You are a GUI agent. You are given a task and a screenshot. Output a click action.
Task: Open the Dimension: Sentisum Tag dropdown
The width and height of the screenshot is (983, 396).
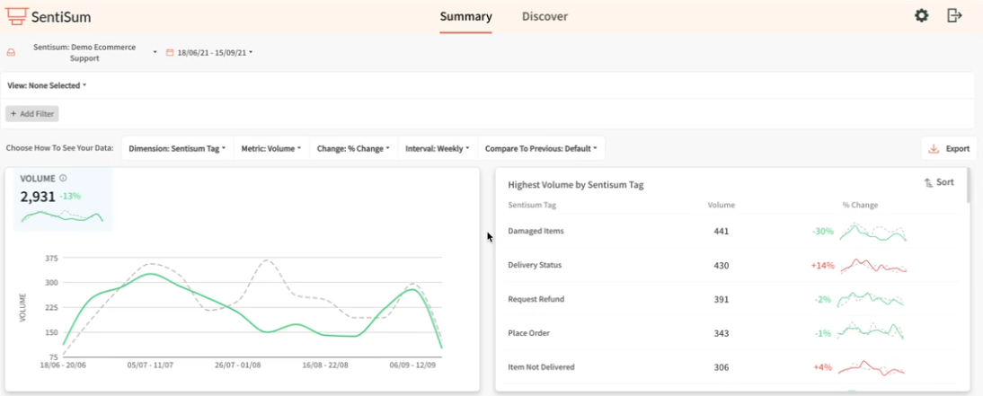[x=177, y=148]
